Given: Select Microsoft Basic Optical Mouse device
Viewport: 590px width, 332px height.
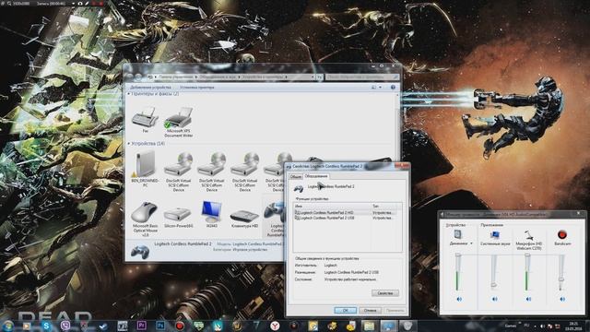Looking at the screenshot, I should coord(145,219).
